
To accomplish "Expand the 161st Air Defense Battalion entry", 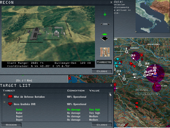I will [4, 95].
